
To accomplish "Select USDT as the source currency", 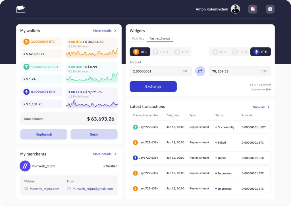I will click(x=161, y=52).
